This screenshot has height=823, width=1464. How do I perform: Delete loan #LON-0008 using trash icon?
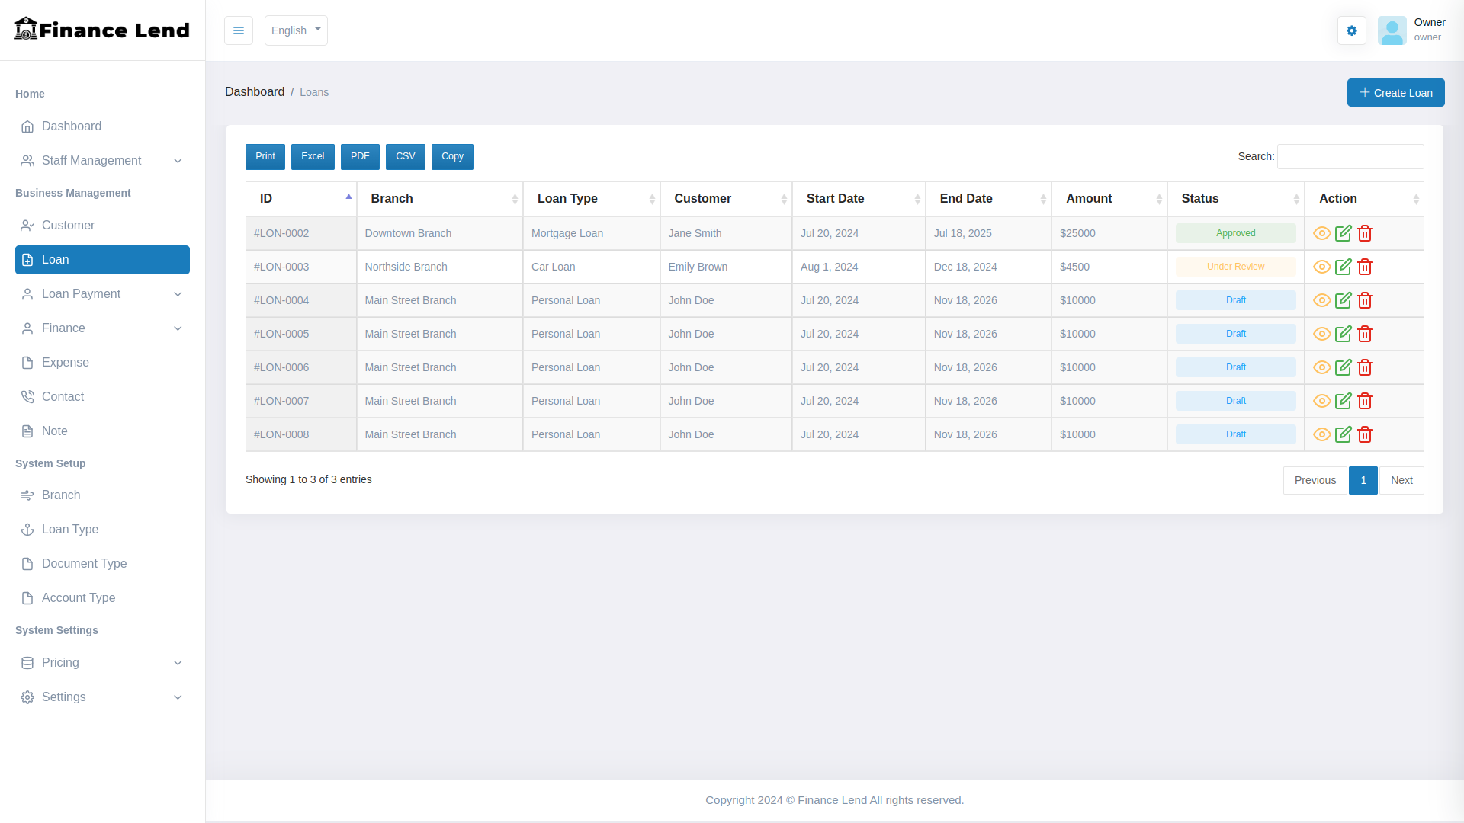(1365, 434)
